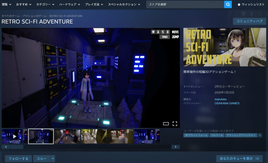Open the 閲覧 dropdown menu
The height and width of the screenshot is (163, 268).
pyautogui.click(x=6, y=4)
